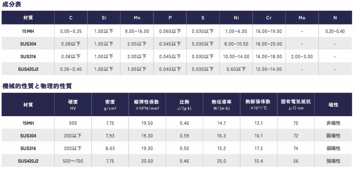Screen dimensions: 355x170
Task: Click the 成分表 heading
Action: point(12,4)
